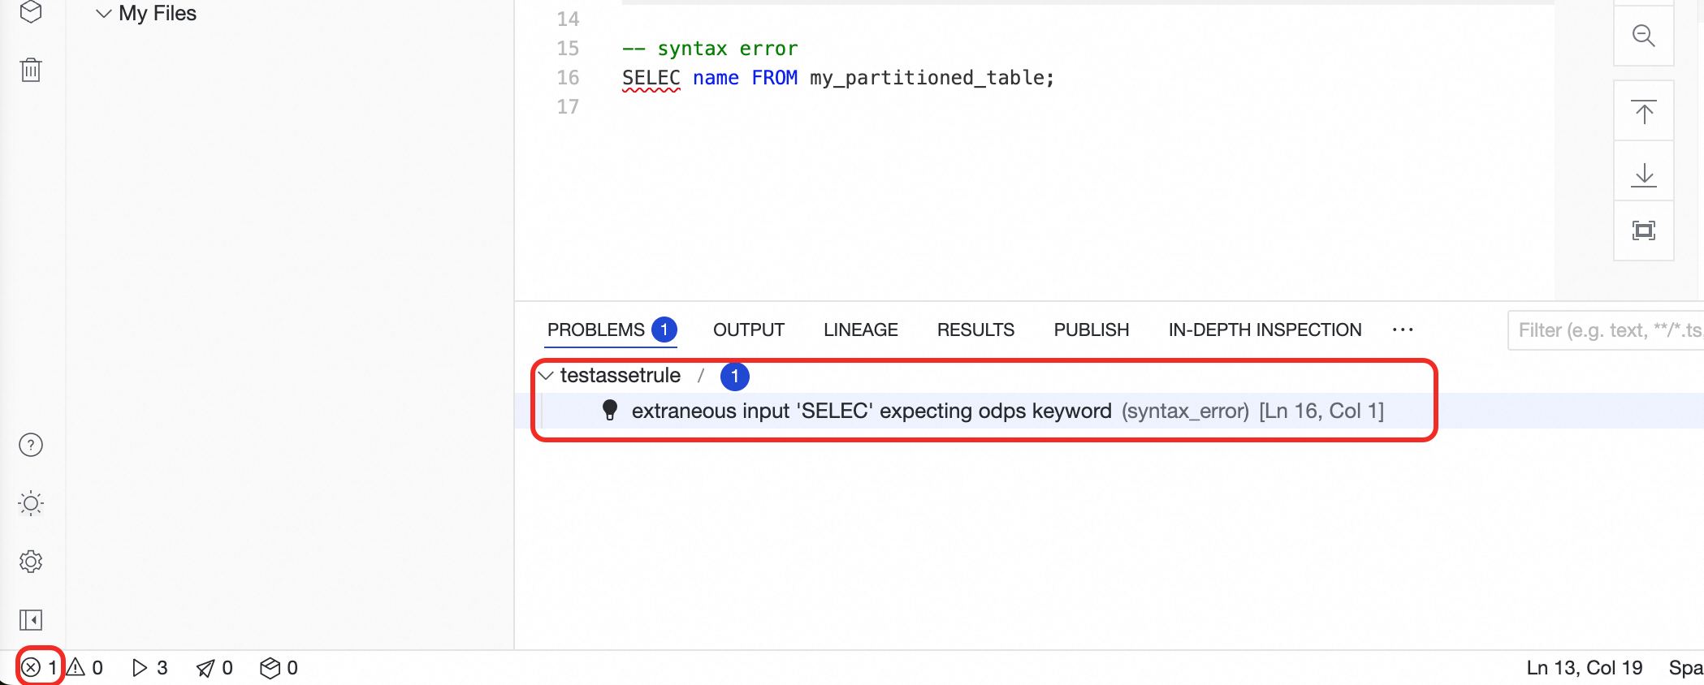The height and width of the screenshot is (685, 1704).
Task: Click the fit-to-screen frame icon
Action: coord(1644,230)
